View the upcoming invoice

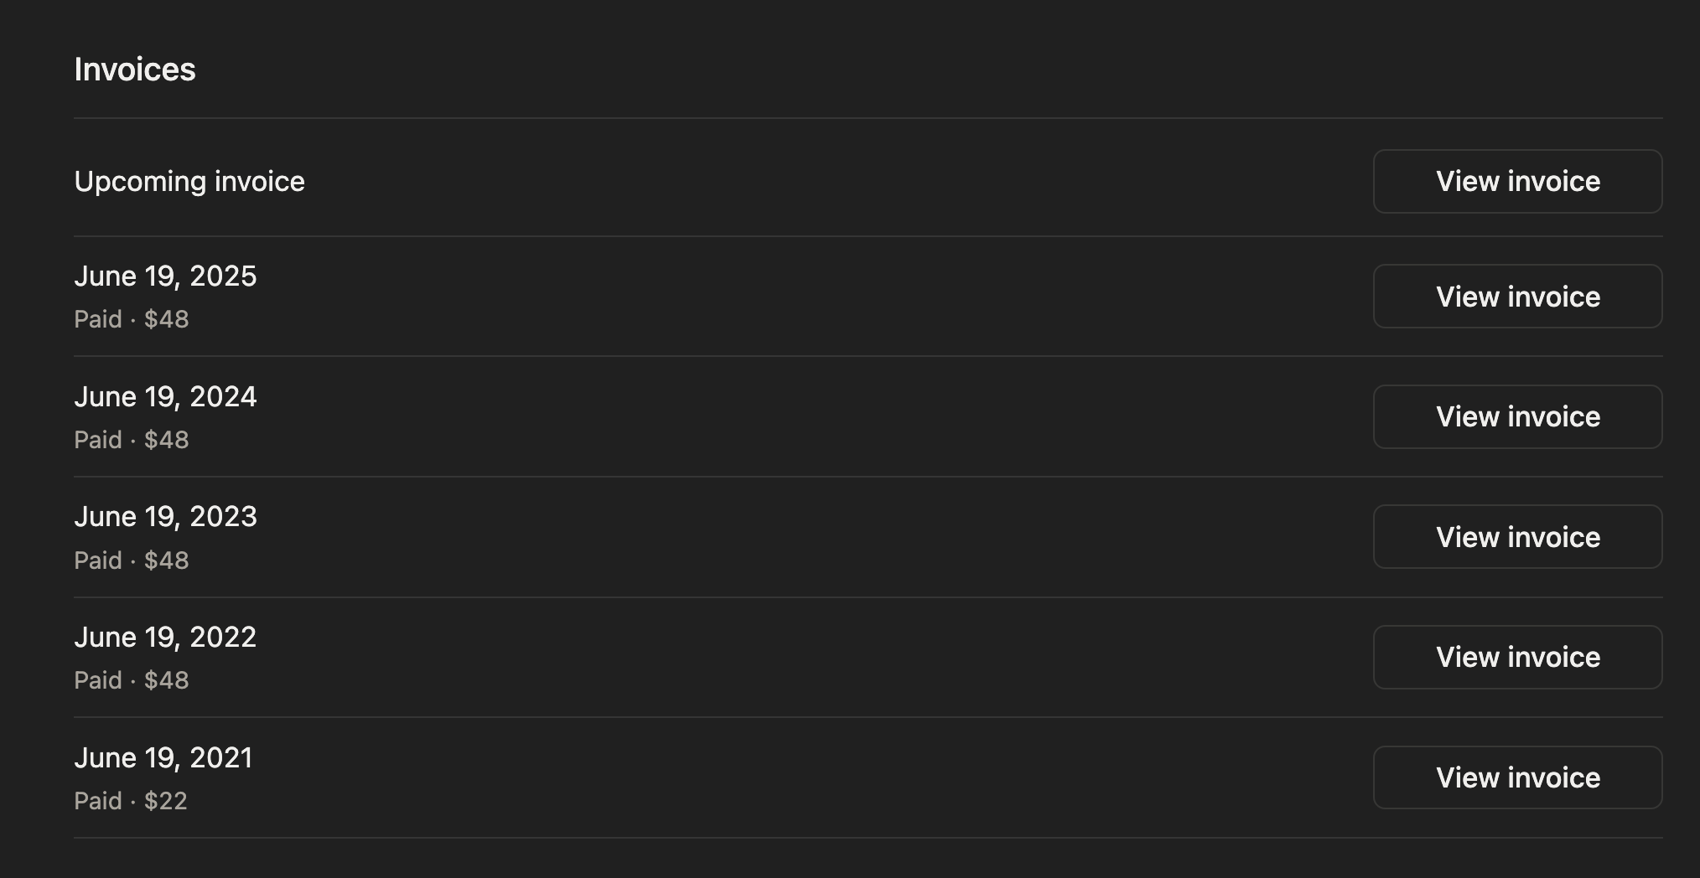click(1517, 182)
